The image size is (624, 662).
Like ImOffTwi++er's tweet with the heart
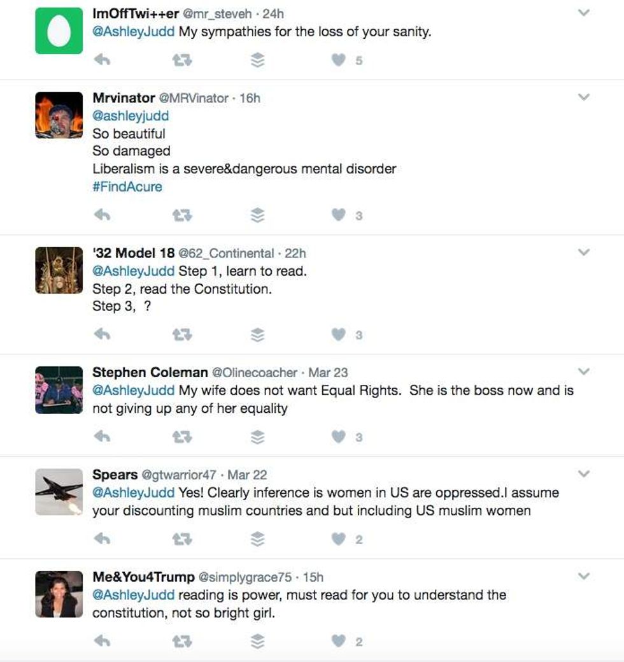339,60
